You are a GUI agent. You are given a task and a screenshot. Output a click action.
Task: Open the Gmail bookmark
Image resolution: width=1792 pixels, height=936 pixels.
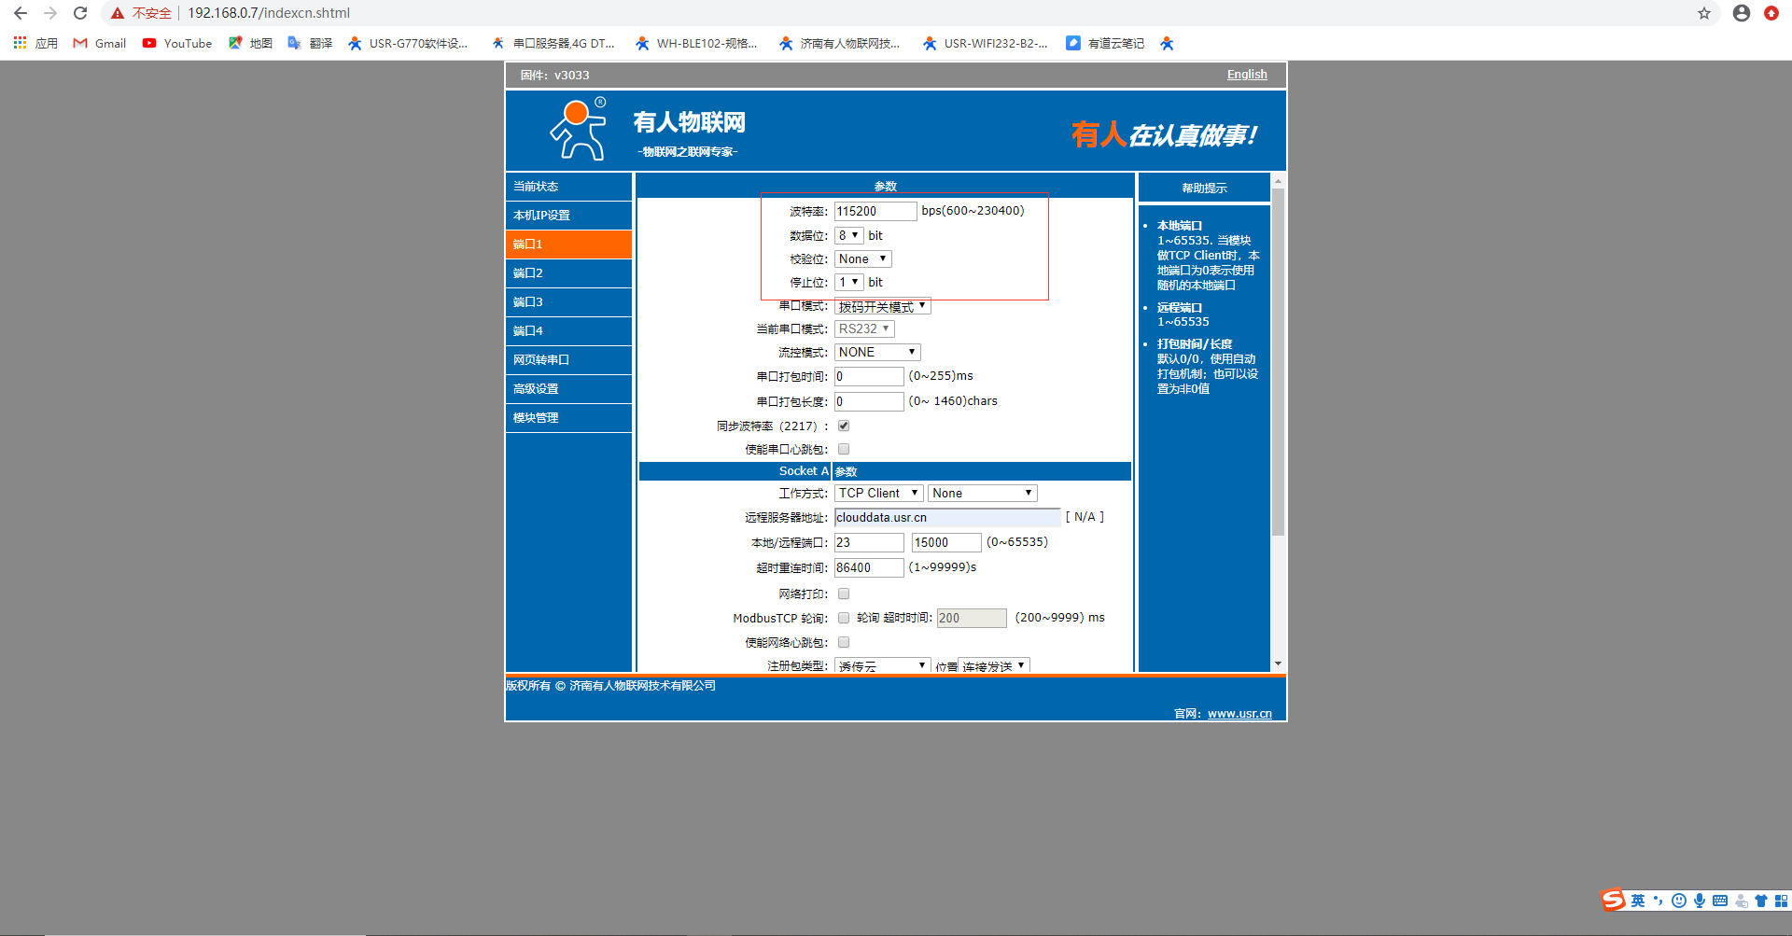click(100, 43)
